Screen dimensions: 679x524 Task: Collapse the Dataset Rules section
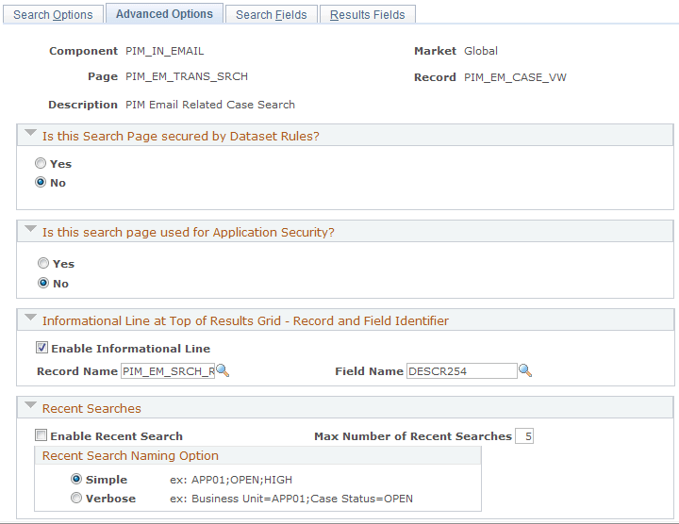[x=31, y=133]
